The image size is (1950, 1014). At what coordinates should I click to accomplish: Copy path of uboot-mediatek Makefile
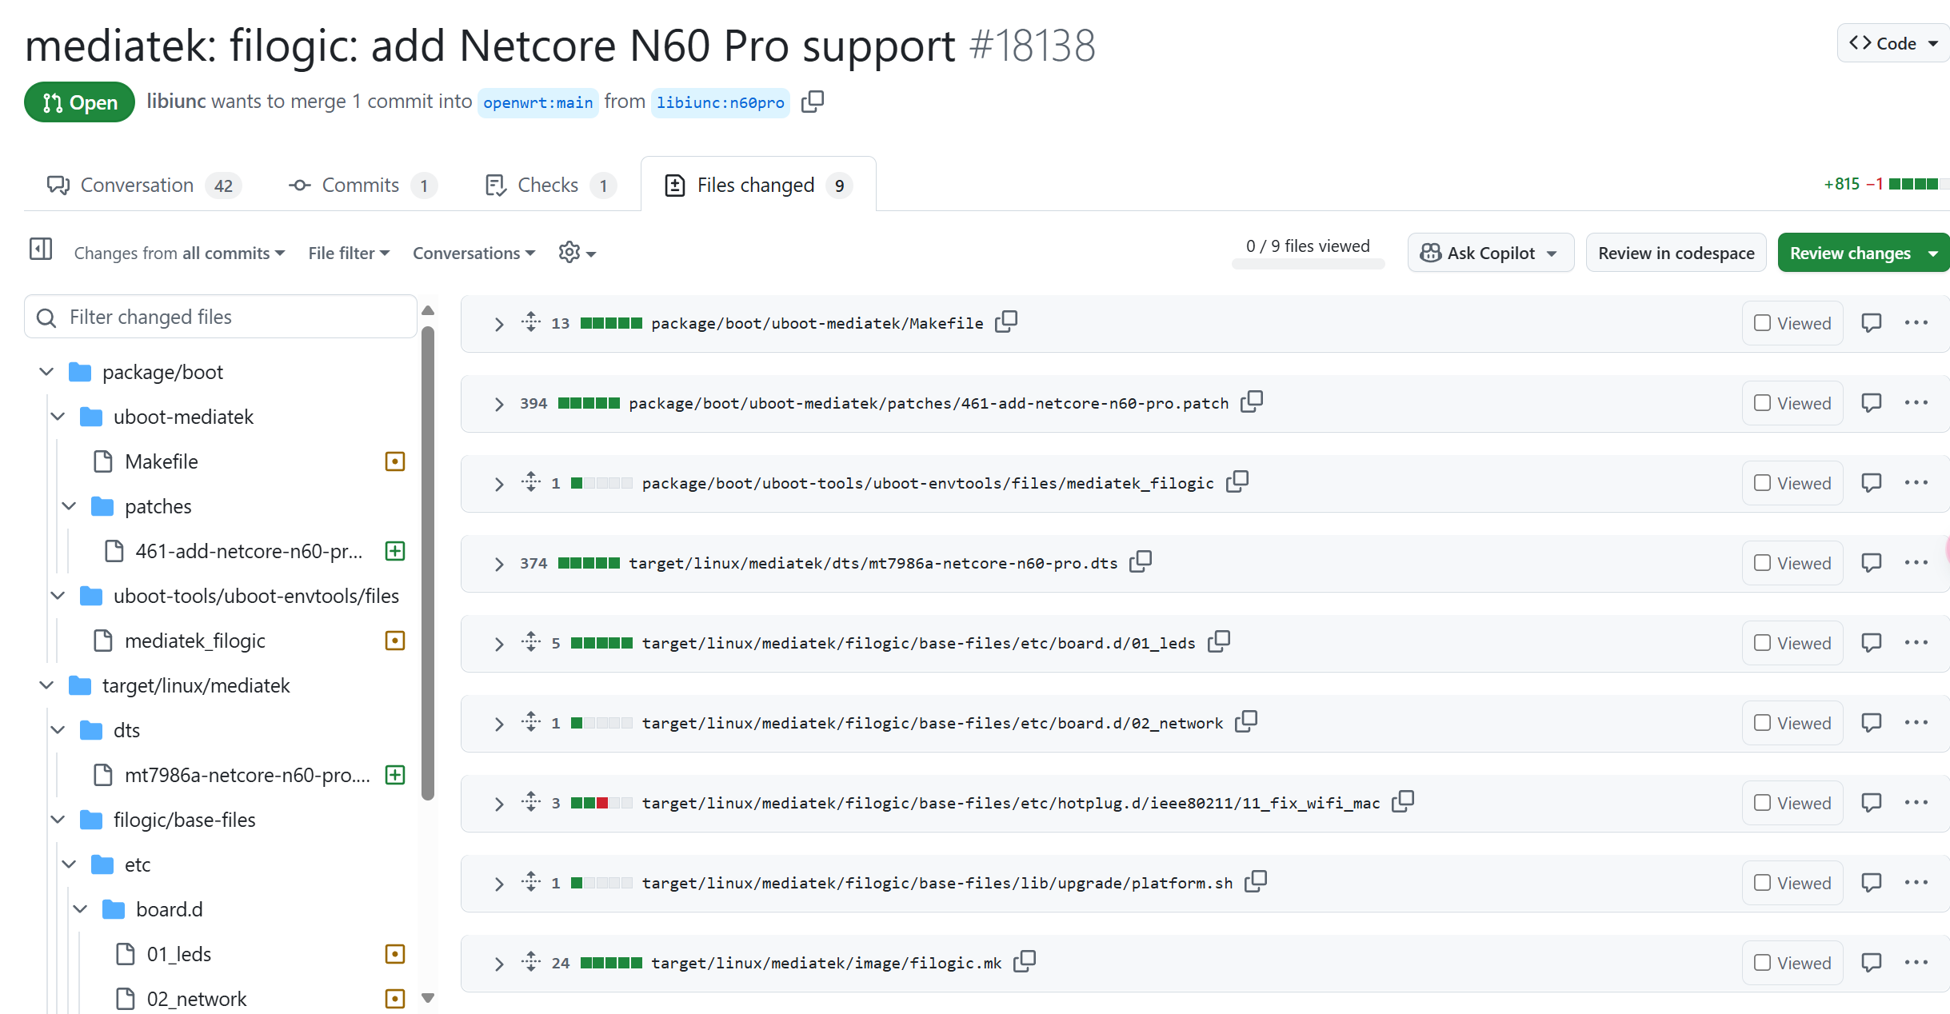(1006, 321)
